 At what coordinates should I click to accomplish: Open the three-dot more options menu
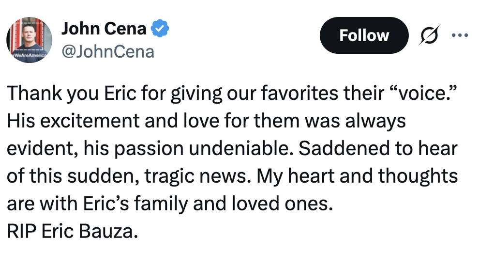point(460,35)
